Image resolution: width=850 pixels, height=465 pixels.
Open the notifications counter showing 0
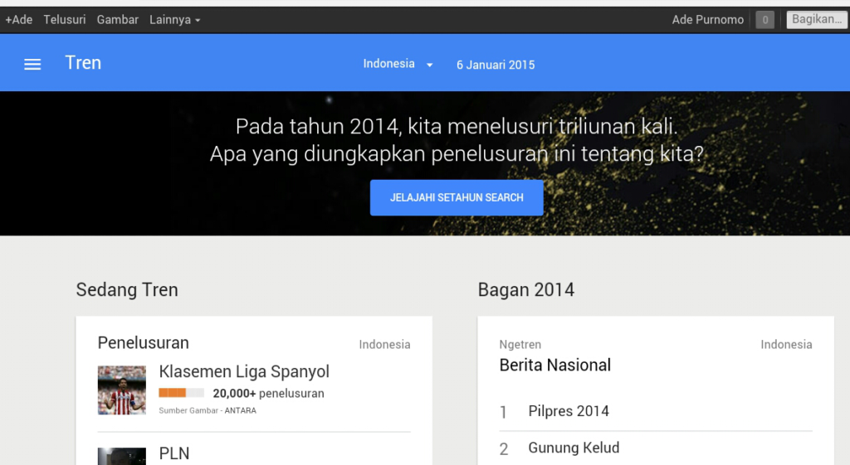[765, 20]
